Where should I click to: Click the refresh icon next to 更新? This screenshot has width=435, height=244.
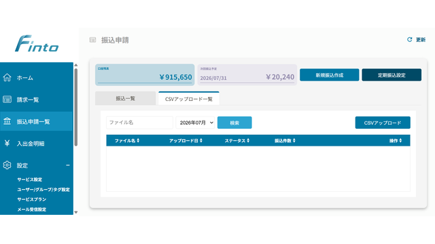(x=409, y=39)
